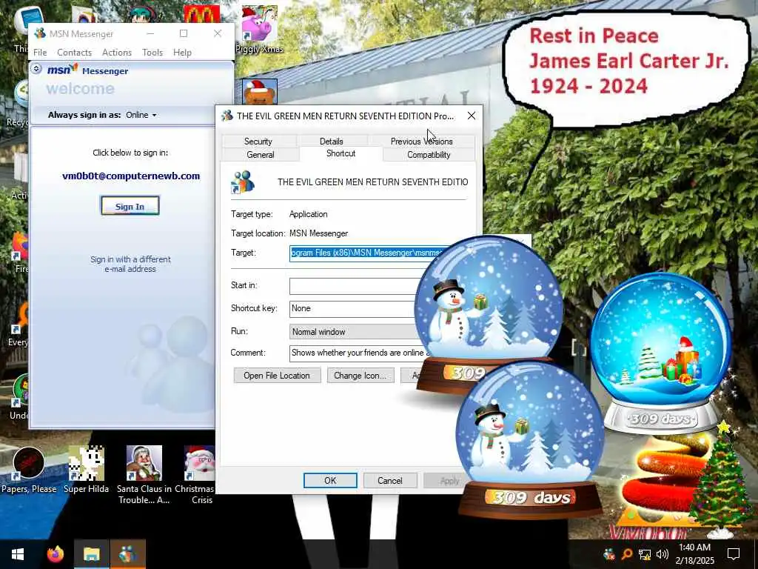
Task: Switch to the Compatibility tab
Action: point(429,155)
